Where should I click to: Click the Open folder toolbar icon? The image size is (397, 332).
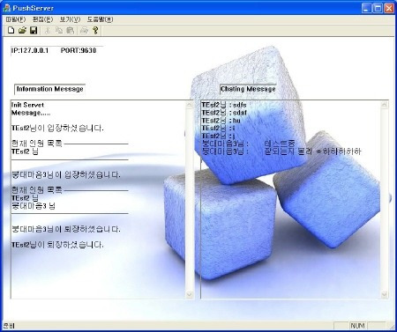(x=22, y=30)
